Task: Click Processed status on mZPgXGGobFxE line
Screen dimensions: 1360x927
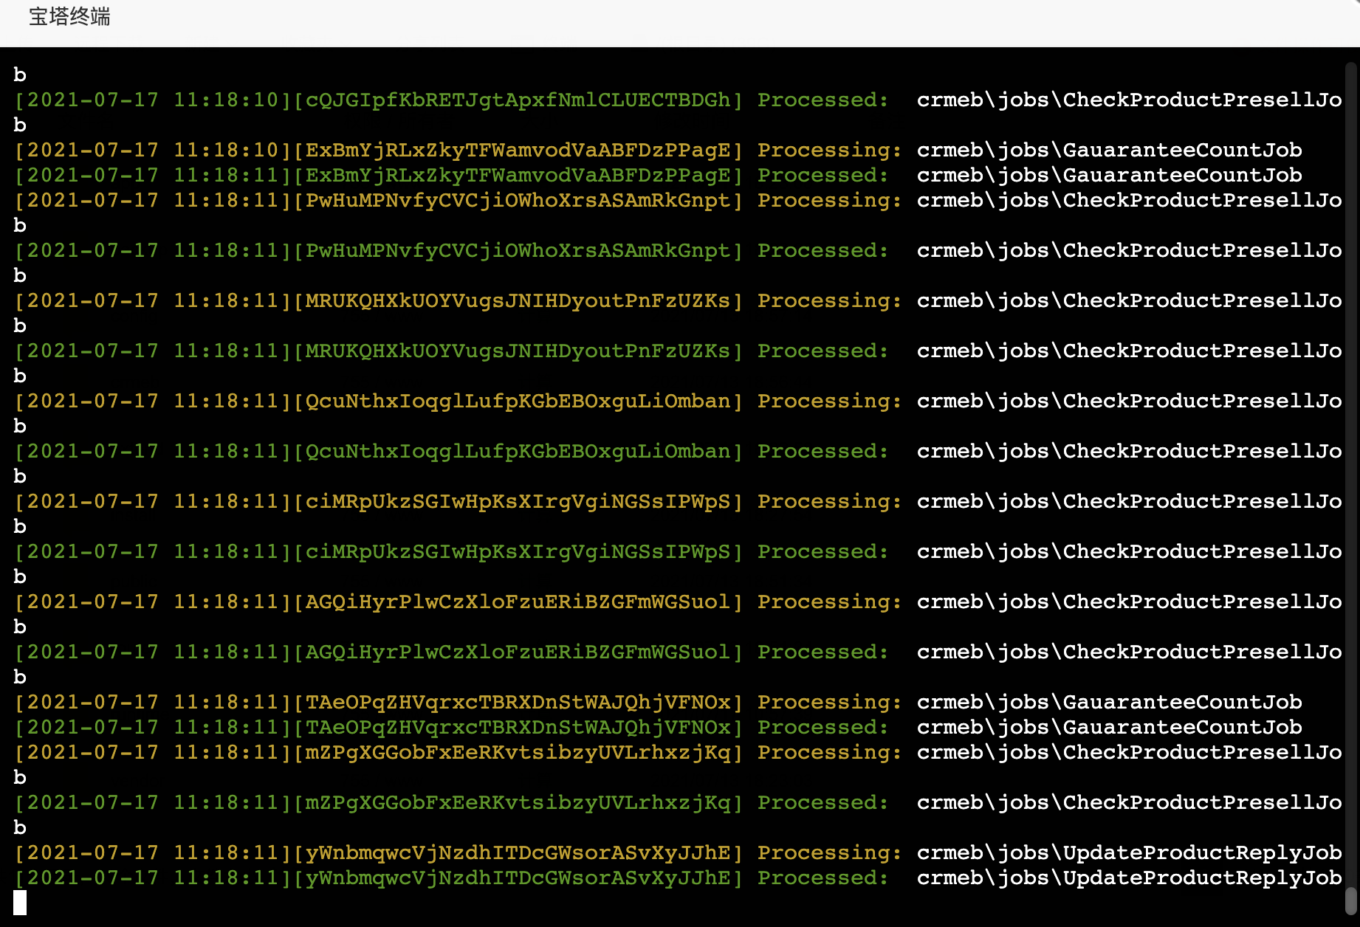Action: (x=822, y=803)
